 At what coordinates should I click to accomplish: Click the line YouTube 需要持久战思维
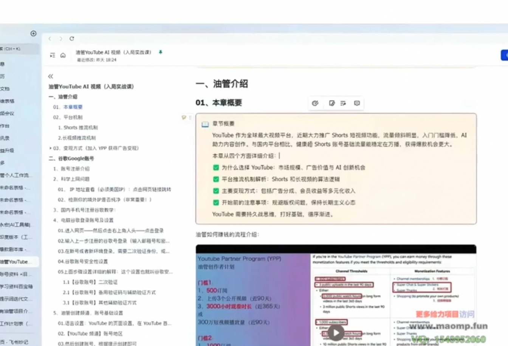pos(273,214)
